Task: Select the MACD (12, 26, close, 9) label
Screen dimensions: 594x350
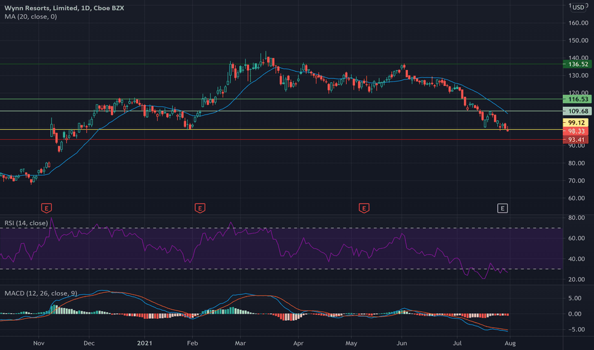Action: [41, 293]
